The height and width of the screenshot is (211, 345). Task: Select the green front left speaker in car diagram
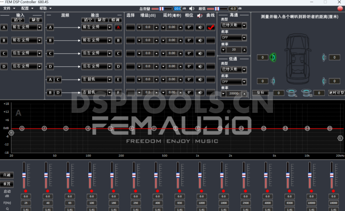pyautogui.click(x=273, y=57)
